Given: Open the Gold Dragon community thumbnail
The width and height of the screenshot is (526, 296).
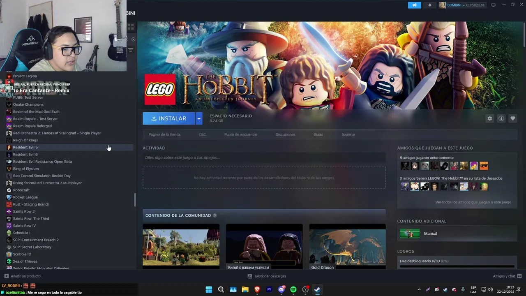Looking at the screenshot, I should pyautogui.click(x=347, y=247).
